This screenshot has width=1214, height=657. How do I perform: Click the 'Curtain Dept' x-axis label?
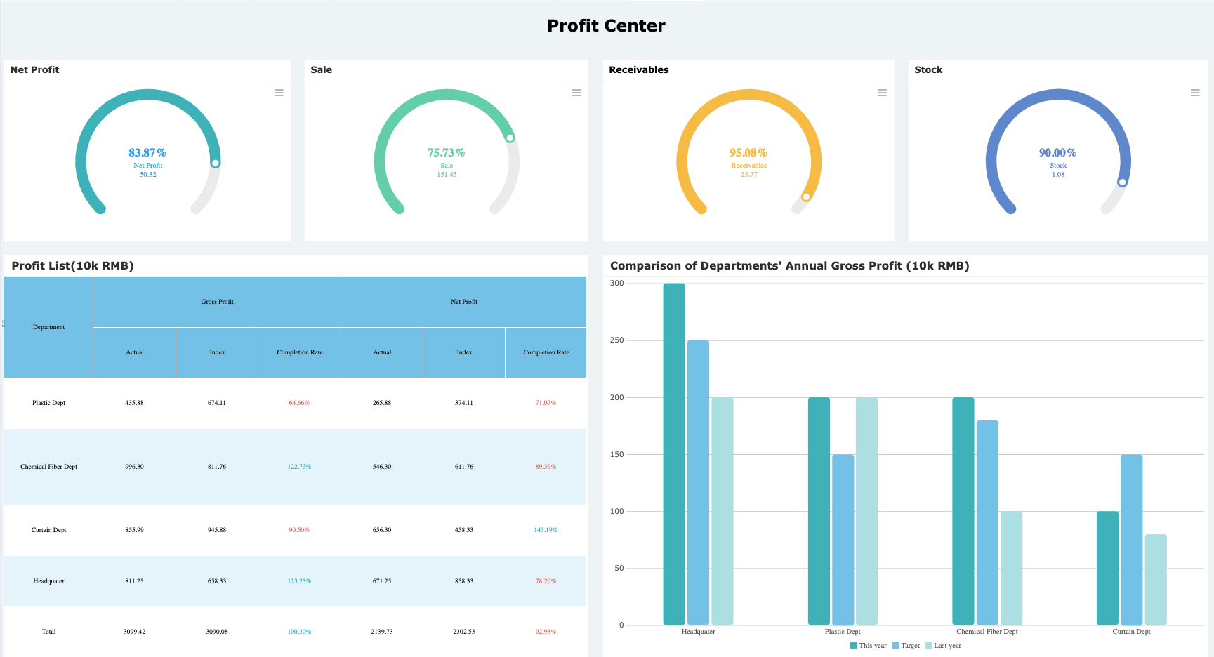(1131, 632)
